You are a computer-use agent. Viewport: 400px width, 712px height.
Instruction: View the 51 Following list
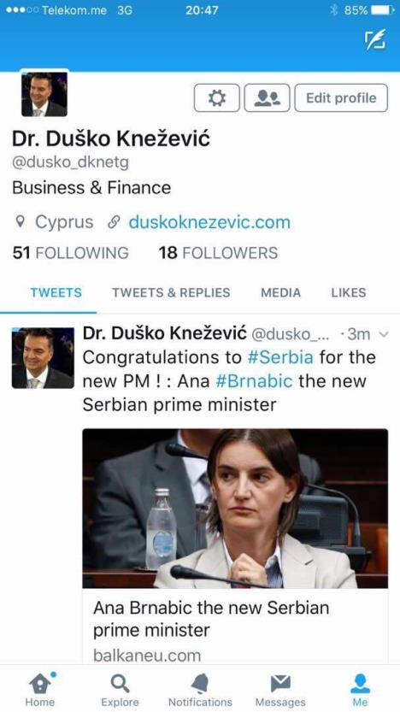[70, 253]
